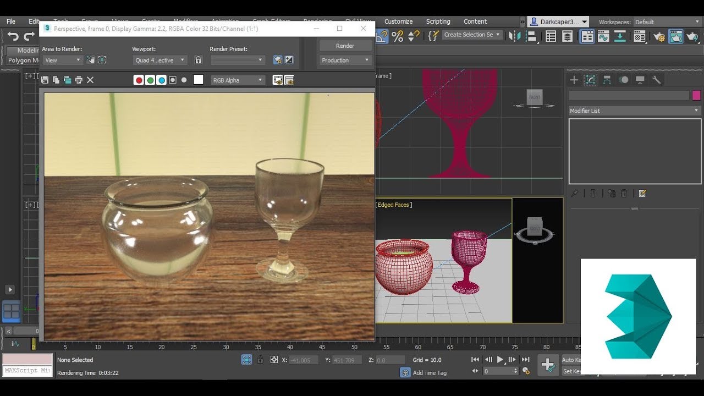Toggle the red channel display
The height and width of the screenshot is (396, 704).
pyautogui.click(x=139, y=80)
